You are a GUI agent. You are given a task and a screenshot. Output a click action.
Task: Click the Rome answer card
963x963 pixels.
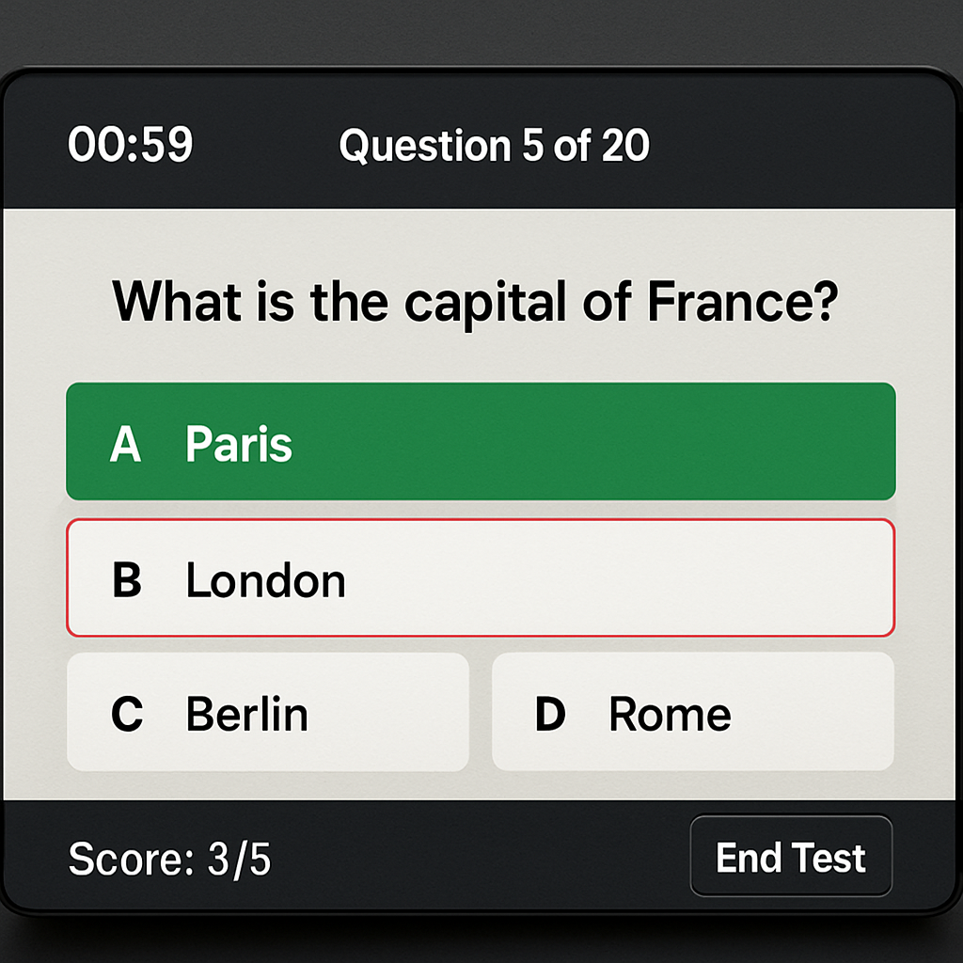click(693, 712)
